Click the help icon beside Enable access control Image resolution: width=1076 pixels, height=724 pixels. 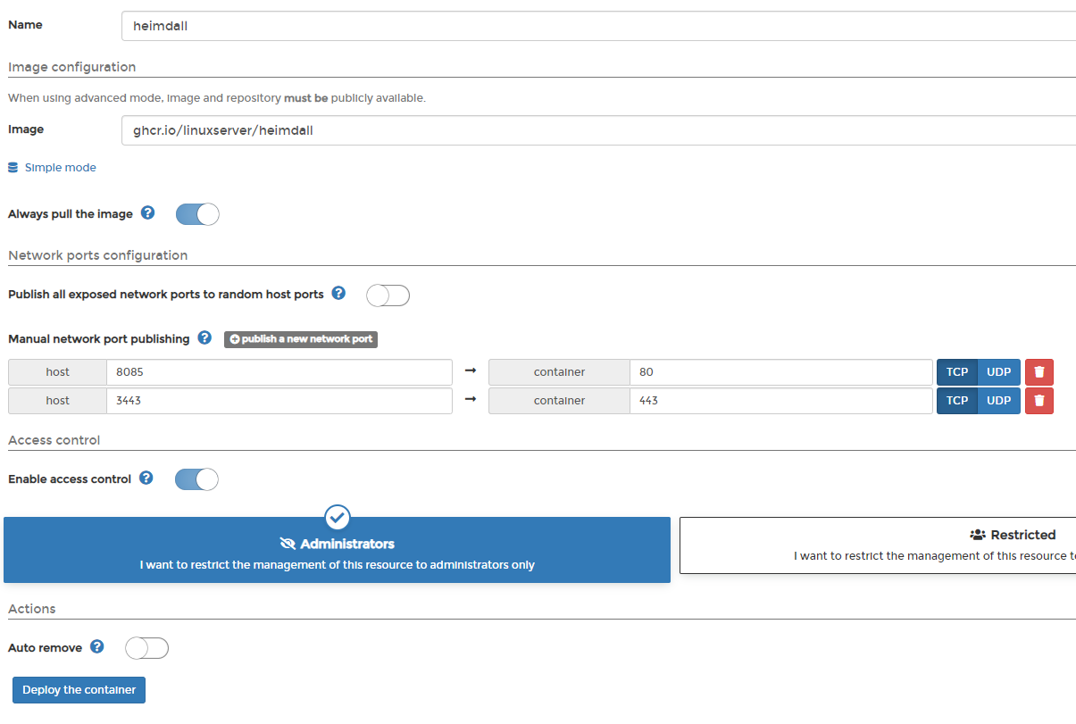(145, 478)
